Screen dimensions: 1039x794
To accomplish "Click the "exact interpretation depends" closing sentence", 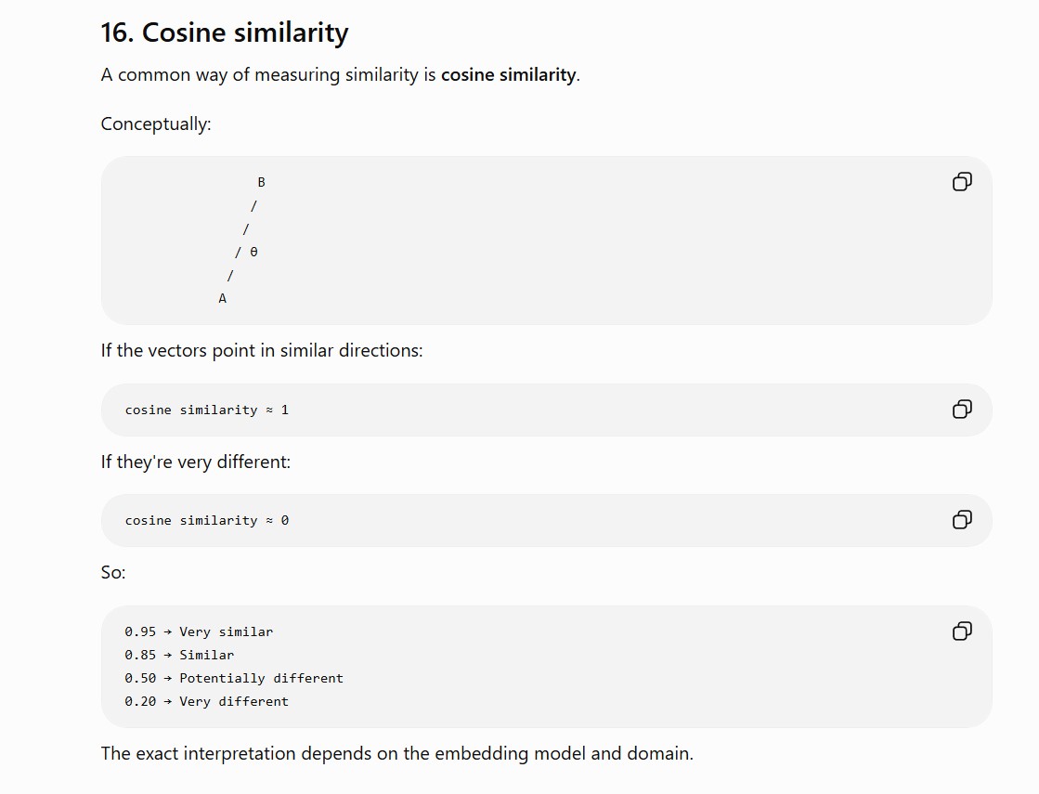I will click(396, 753).
